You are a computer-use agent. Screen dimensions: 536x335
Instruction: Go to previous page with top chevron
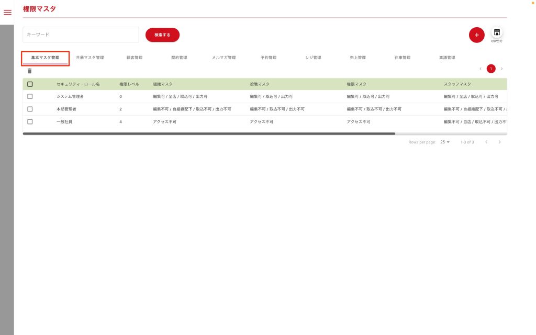pyautogui.click(x=481, y=69)
